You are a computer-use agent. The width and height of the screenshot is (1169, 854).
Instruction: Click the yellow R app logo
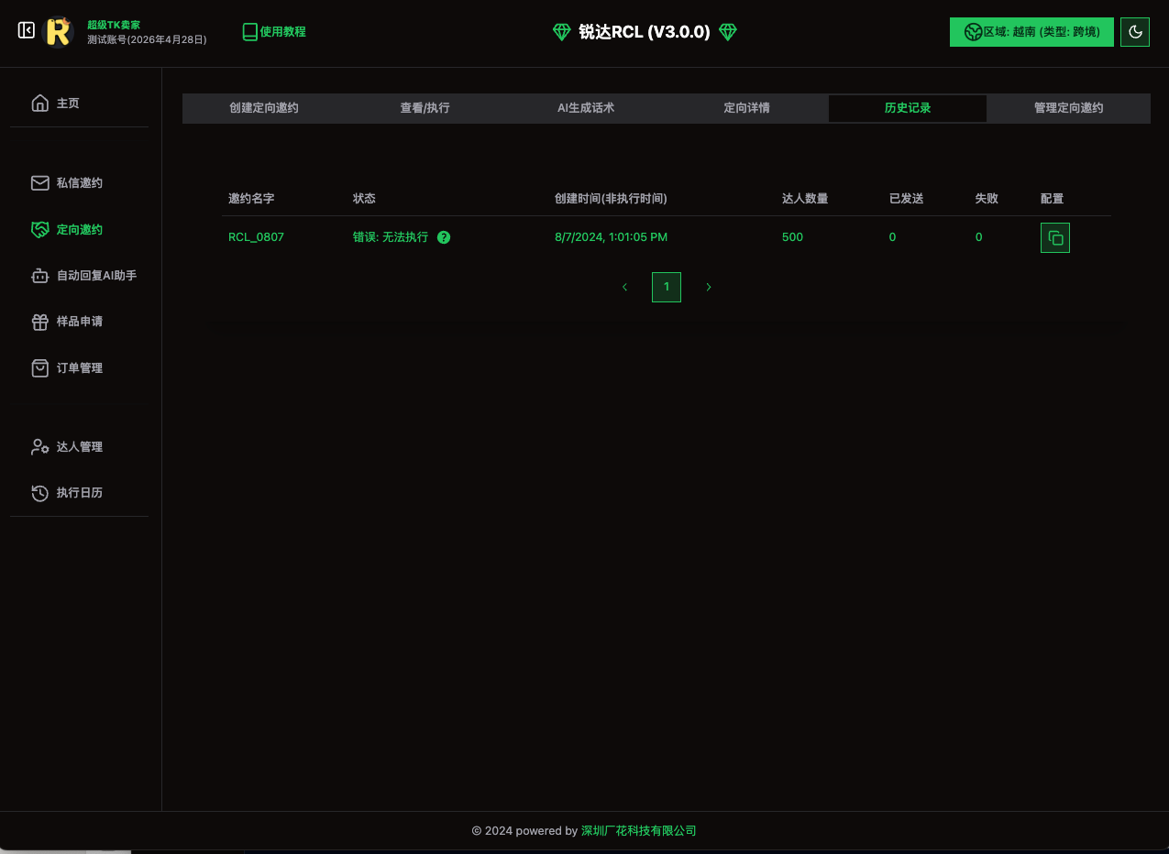58,32
